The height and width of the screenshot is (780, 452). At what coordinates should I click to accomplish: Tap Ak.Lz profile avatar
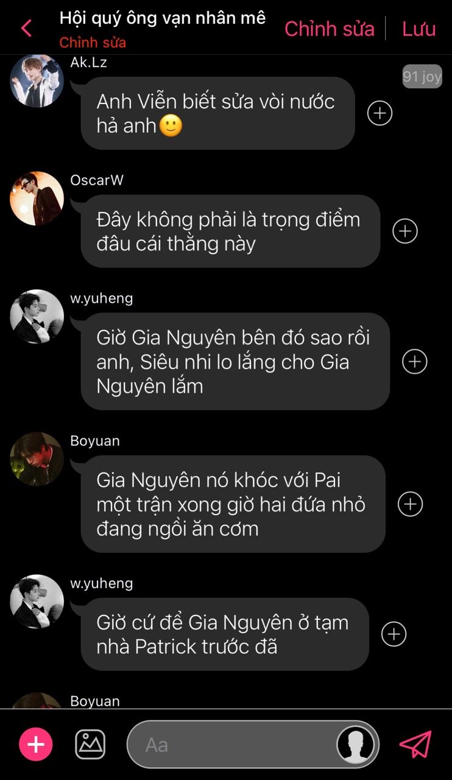37,80
